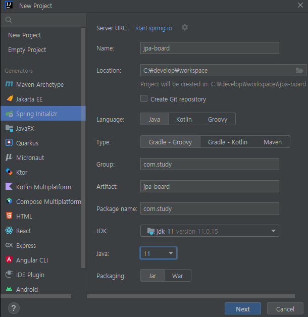Select Kotlin as the language

click(x=184, y=119)
